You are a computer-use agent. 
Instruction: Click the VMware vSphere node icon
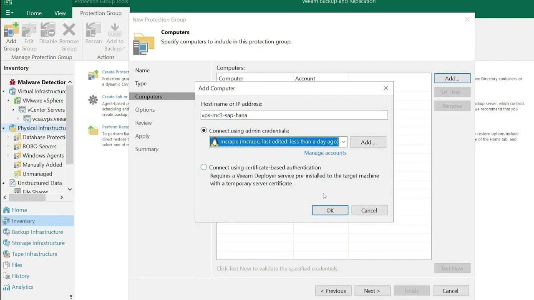pos(18,100)
